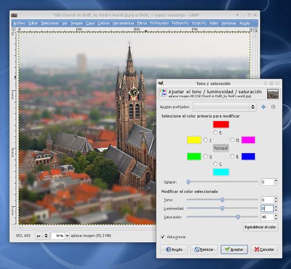Select the R red radio button
This screenshot has width=291, height=269.
(215, 133)
